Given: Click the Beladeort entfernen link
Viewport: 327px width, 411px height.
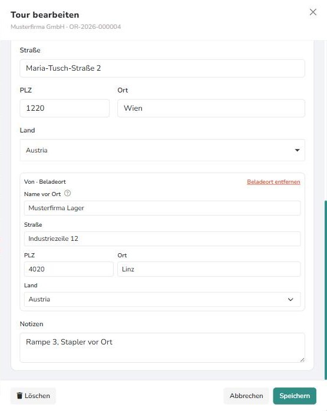Looking at the screenshot, I should (x=273, y=181).
